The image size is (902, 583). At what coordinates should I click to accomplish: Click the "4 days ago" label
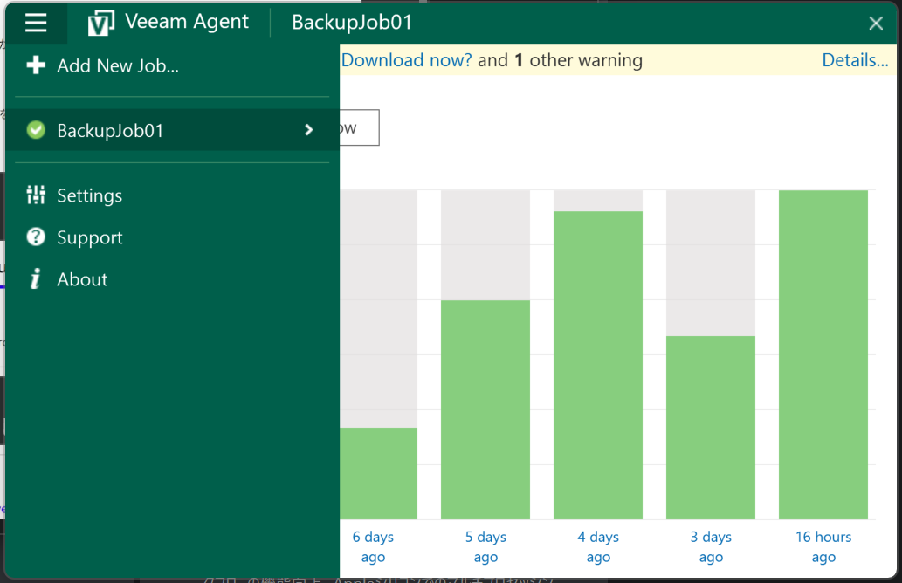coord(598,546)
